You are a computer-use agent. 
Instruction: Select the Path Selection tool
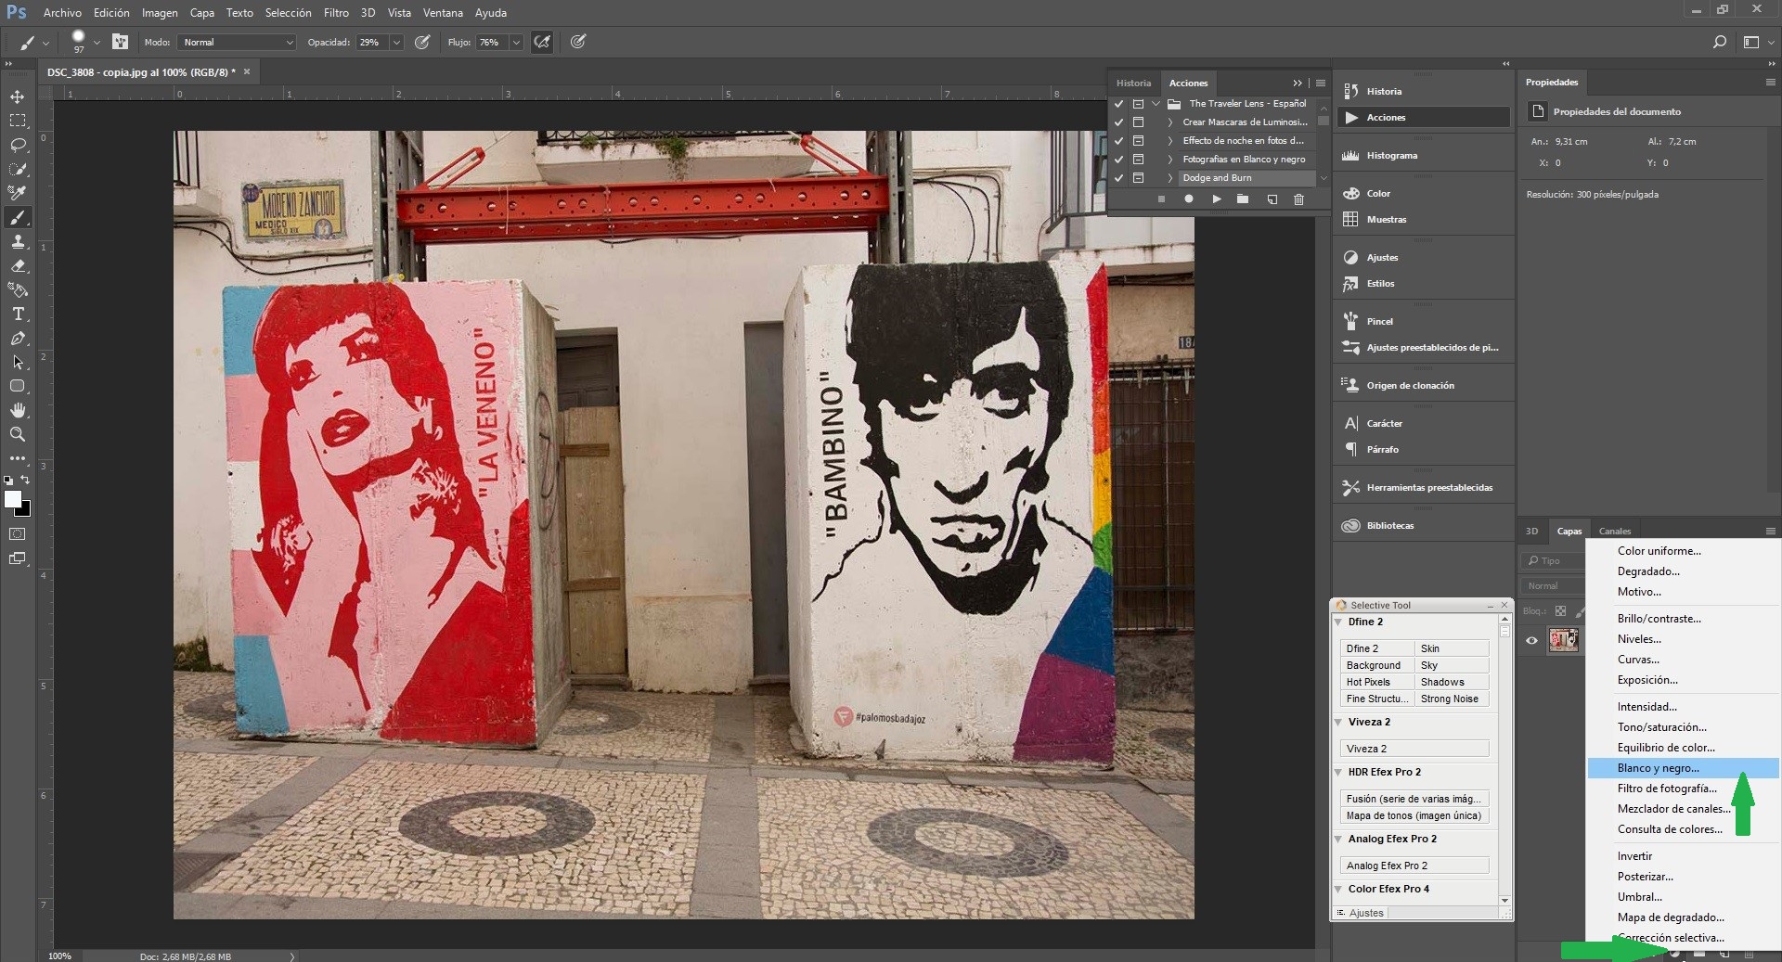tap(18, 362)
